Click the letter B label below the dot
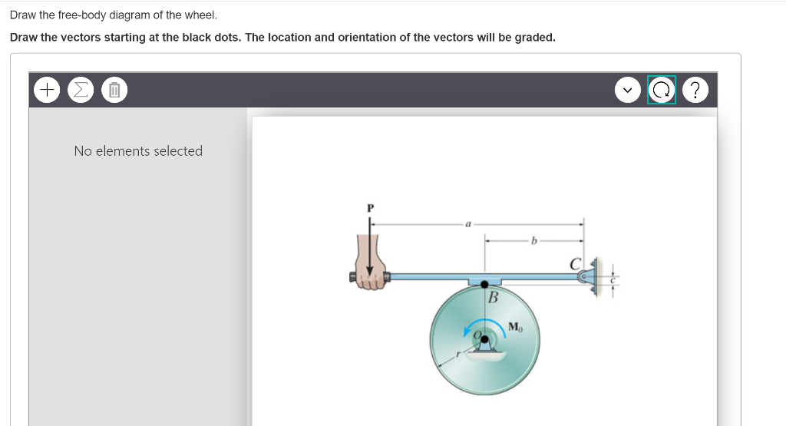Screen dimensions: 786x426 coord(494,298)
